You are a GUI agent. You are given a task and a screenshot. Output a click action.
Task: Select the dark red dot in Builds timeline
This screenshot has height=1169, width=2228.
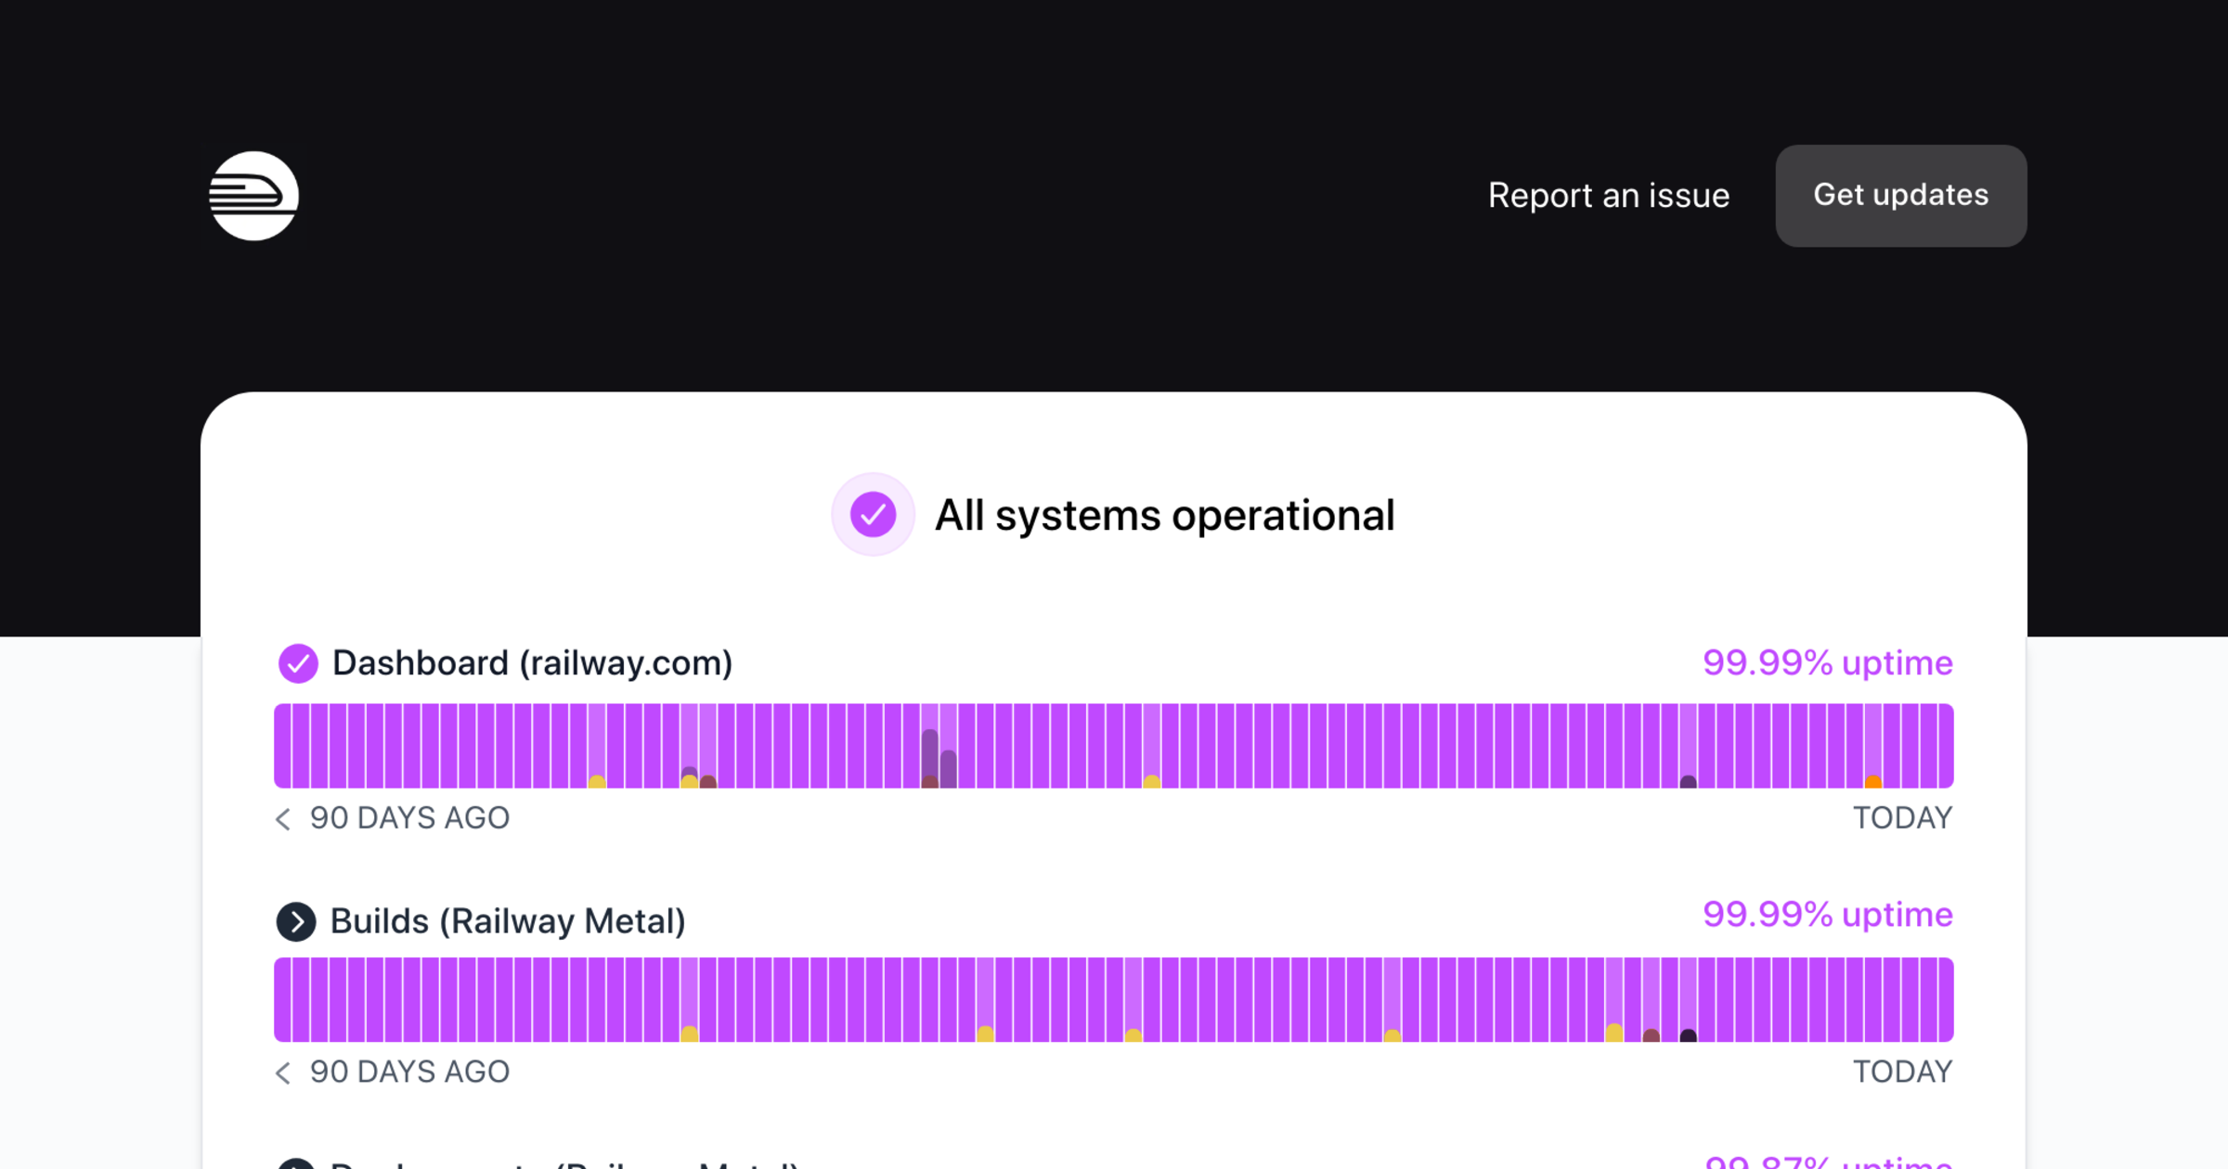click(1652, 1035)
